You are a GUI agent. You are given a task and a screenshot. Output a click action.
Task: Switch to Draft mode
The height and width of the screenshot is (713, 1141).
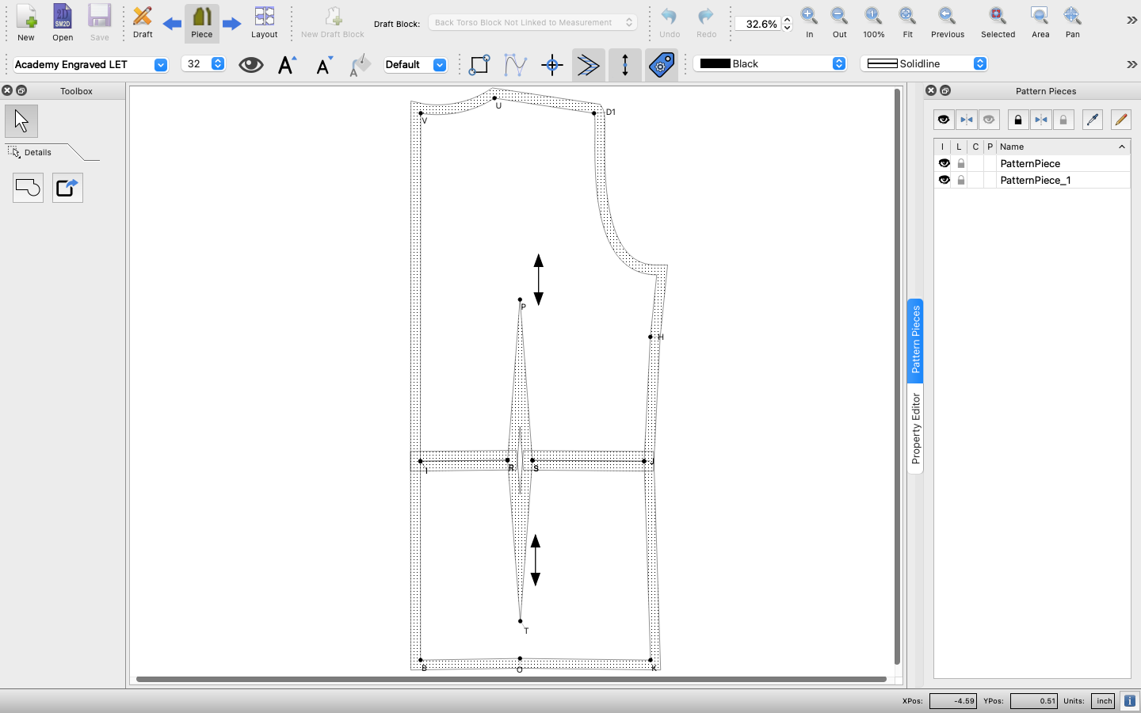click(x=143, y=23)
